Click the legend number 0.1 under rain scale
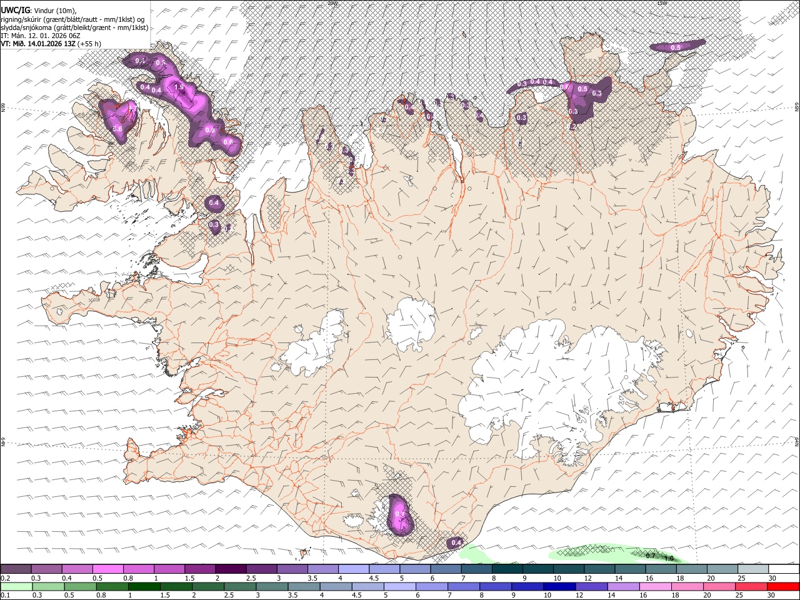 [6, 595]
